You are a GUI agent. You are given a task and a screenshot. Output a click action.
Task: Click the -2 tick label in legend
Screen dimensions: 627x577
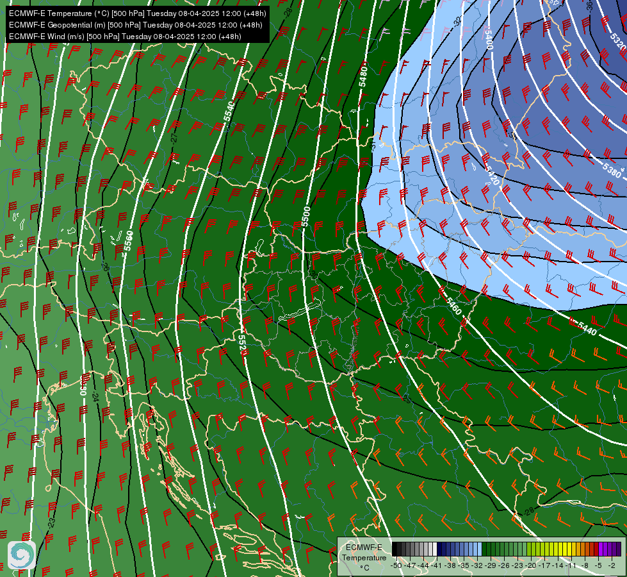point(612,565)
